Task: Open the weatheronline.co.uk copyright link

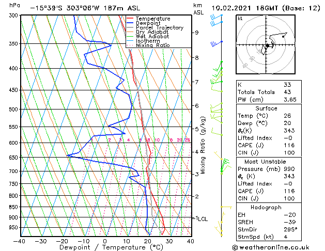Action: tap(271, 247)
